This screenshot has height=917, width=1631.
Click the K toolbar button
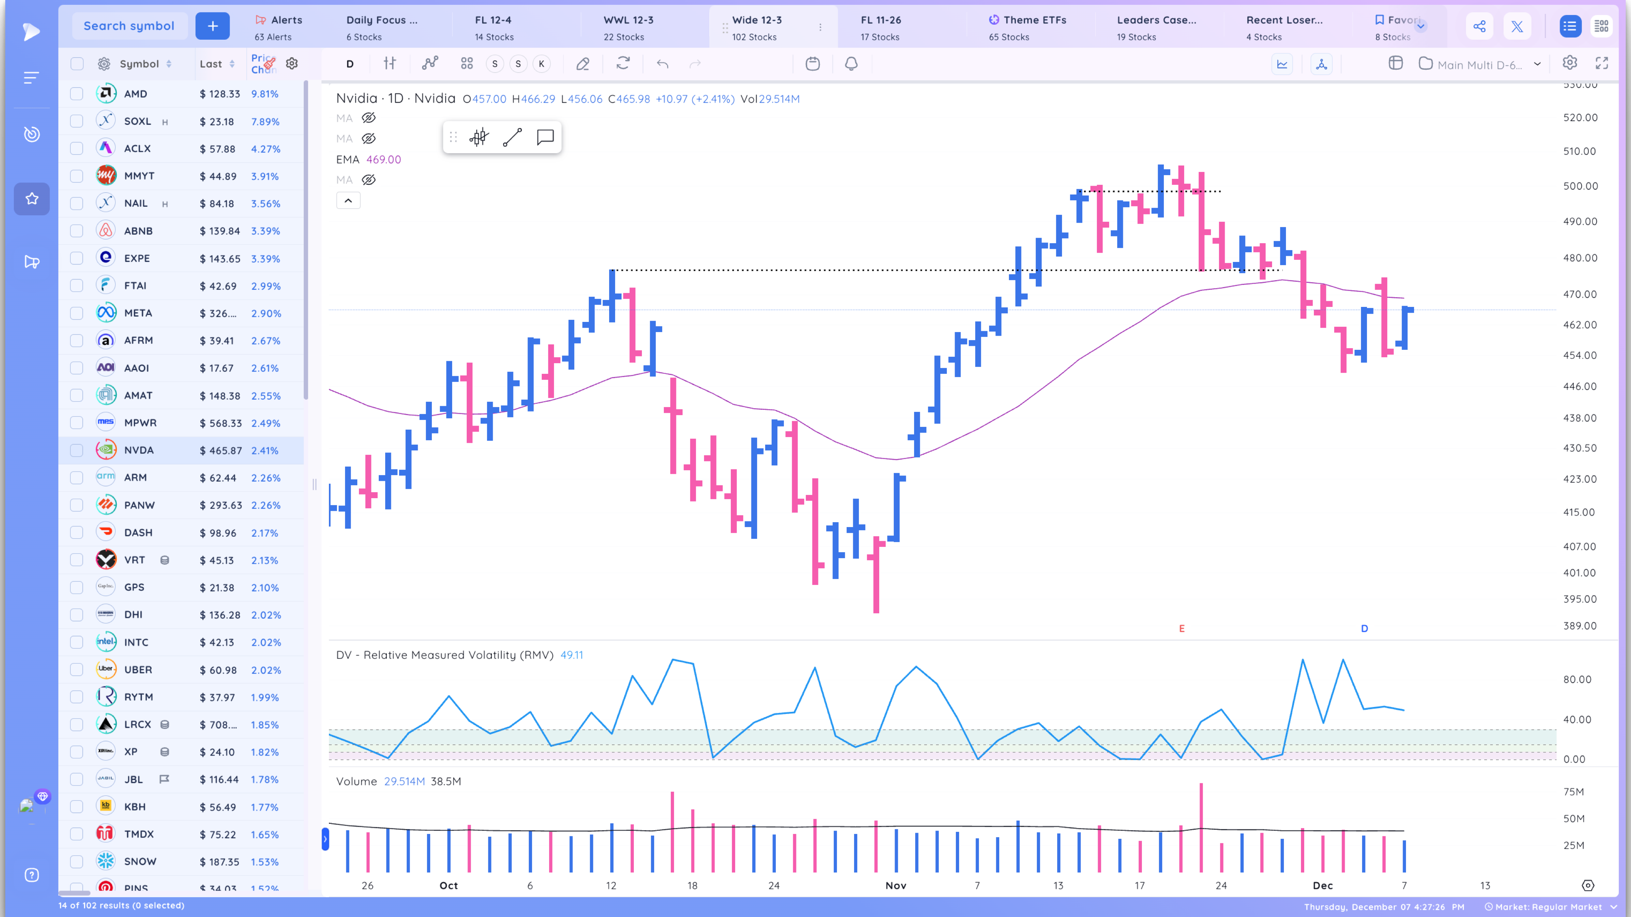541,64
